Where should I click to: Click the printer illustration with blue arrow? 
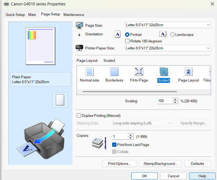[40, 139]
